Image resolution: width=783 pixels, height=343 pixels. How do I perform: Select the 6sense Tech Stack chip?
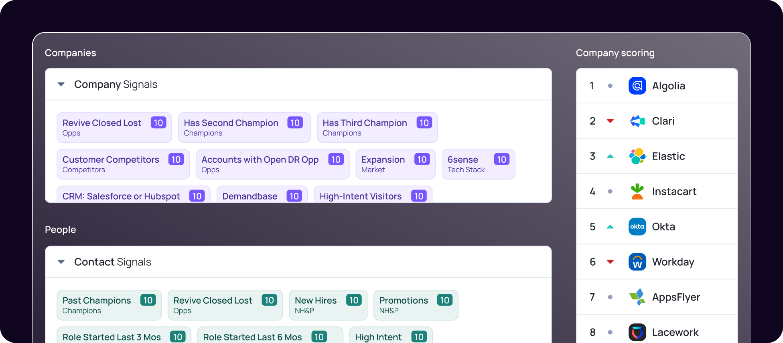(478, 164)
